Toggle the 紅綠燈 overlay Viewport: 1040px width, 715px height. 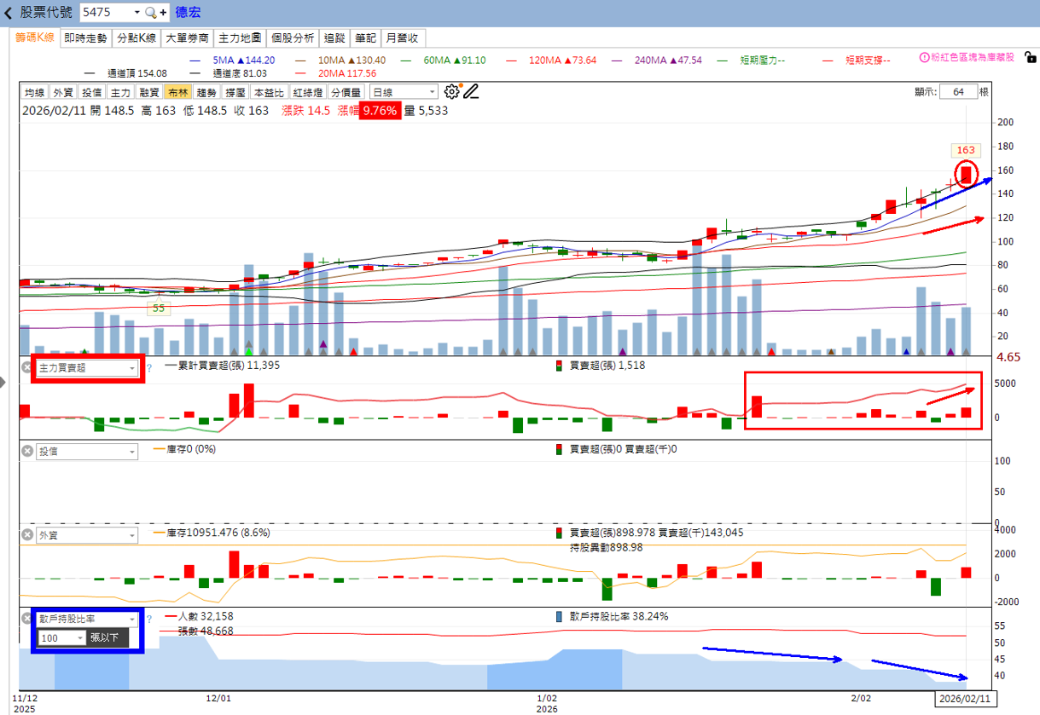pyautogui.click(x=307, y=92)
